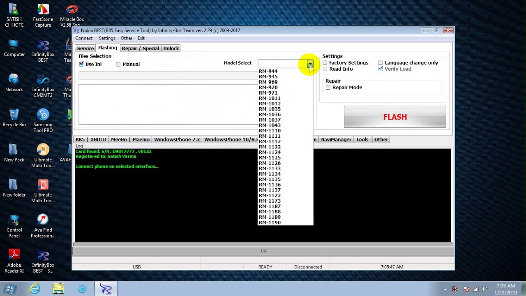Open the volume speaker tray icon
This screenshot has width=526, height=296.
pos(484,289)
